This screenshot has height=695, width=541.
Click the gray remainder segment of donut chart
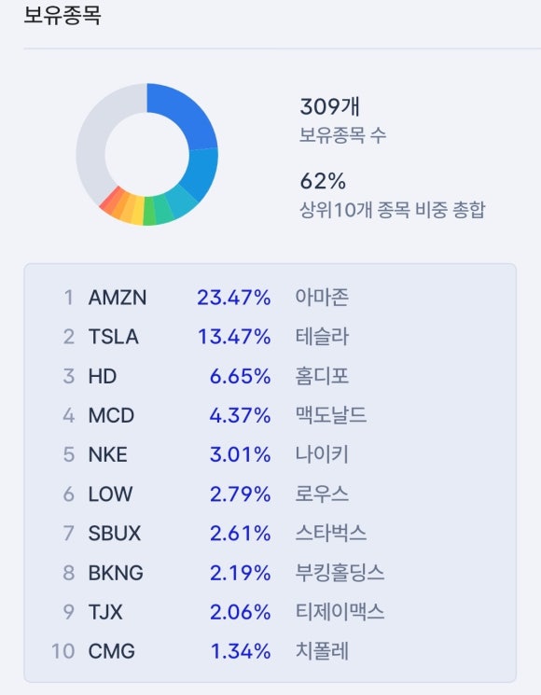[x=100, y=142]
